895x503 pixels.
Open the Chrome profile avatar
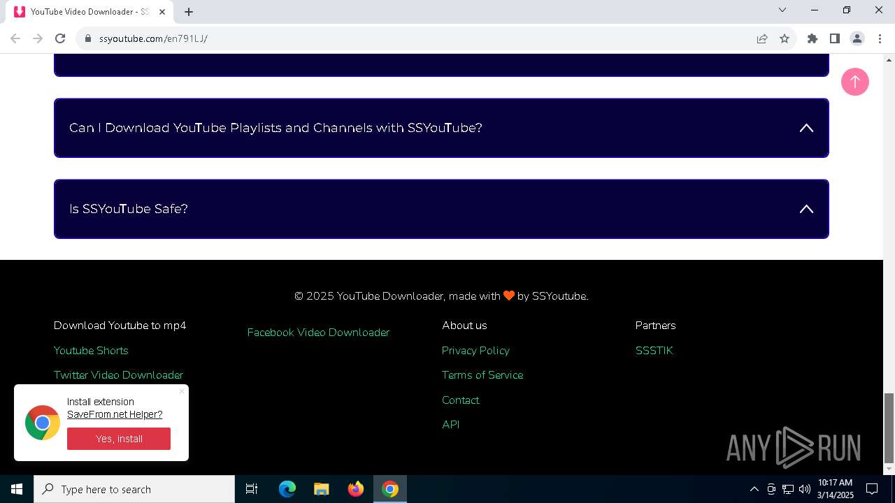pyautogui.click(x=857, y=38)
